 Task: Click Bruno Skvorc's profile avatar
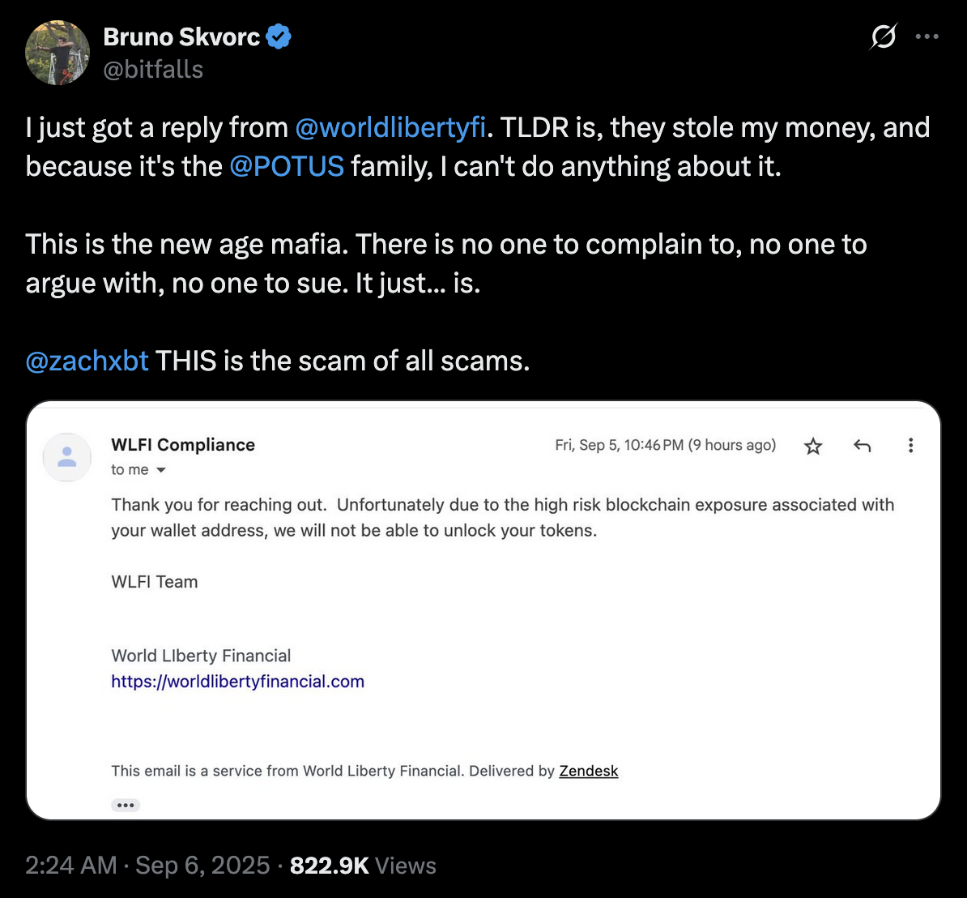(x=58, y=53)
